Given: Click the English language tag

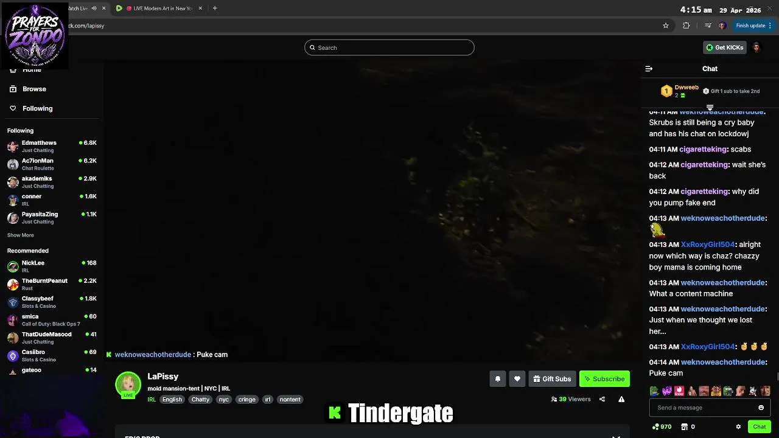Looking at the screenshot, I should coord(172,400).
